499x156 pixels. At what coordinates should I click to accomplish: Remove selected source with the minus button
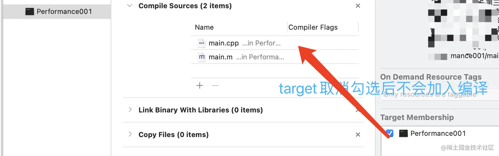(216, 85)
